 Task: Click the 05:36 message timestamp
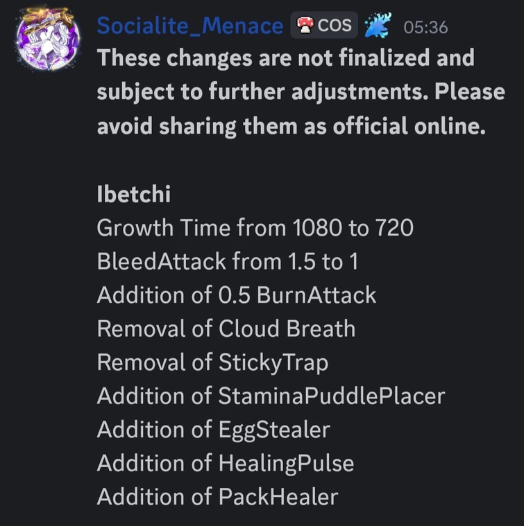(x=425, y=28)
